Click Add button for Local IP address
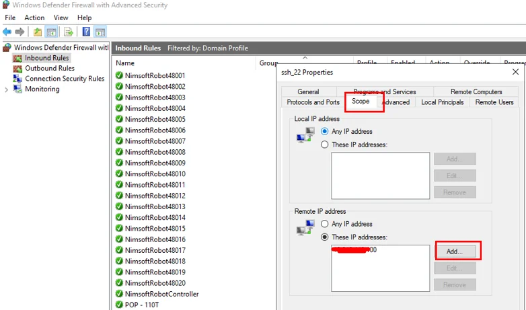The width and height of the screenshot is (526, 310). point(455,159)
